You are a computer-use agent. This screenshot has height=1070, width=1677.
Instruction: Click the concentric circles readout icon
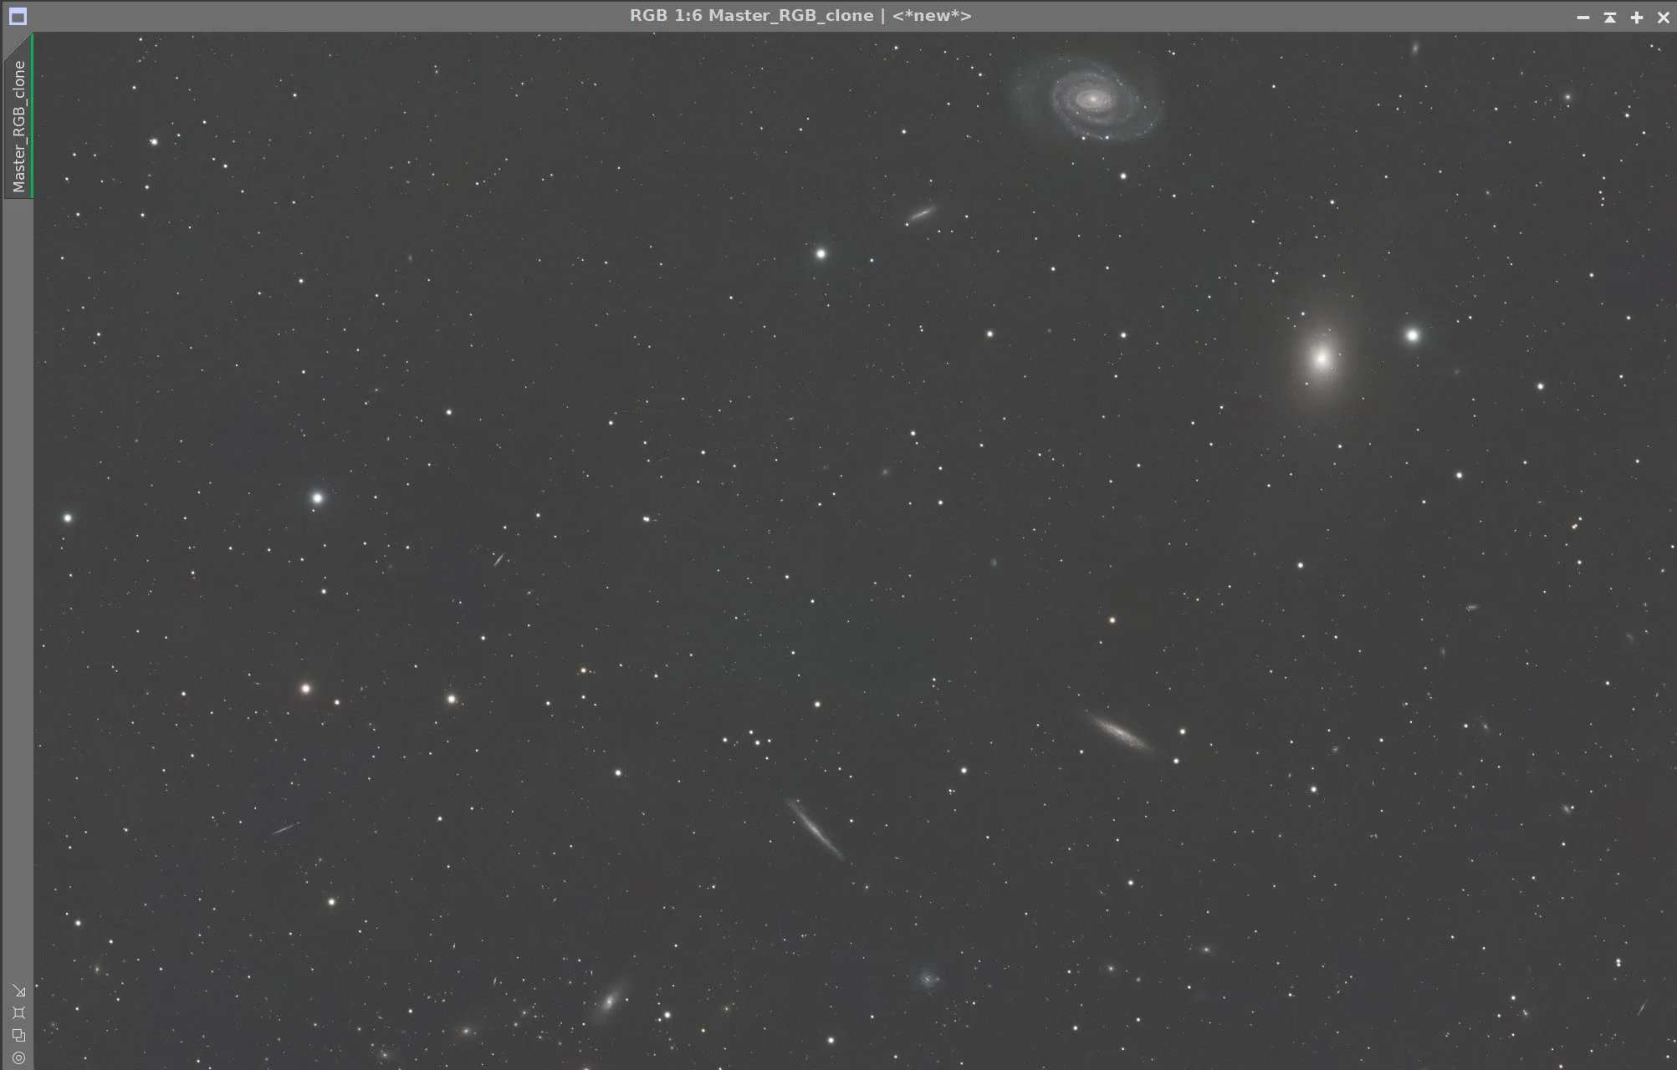[19, 1057]
